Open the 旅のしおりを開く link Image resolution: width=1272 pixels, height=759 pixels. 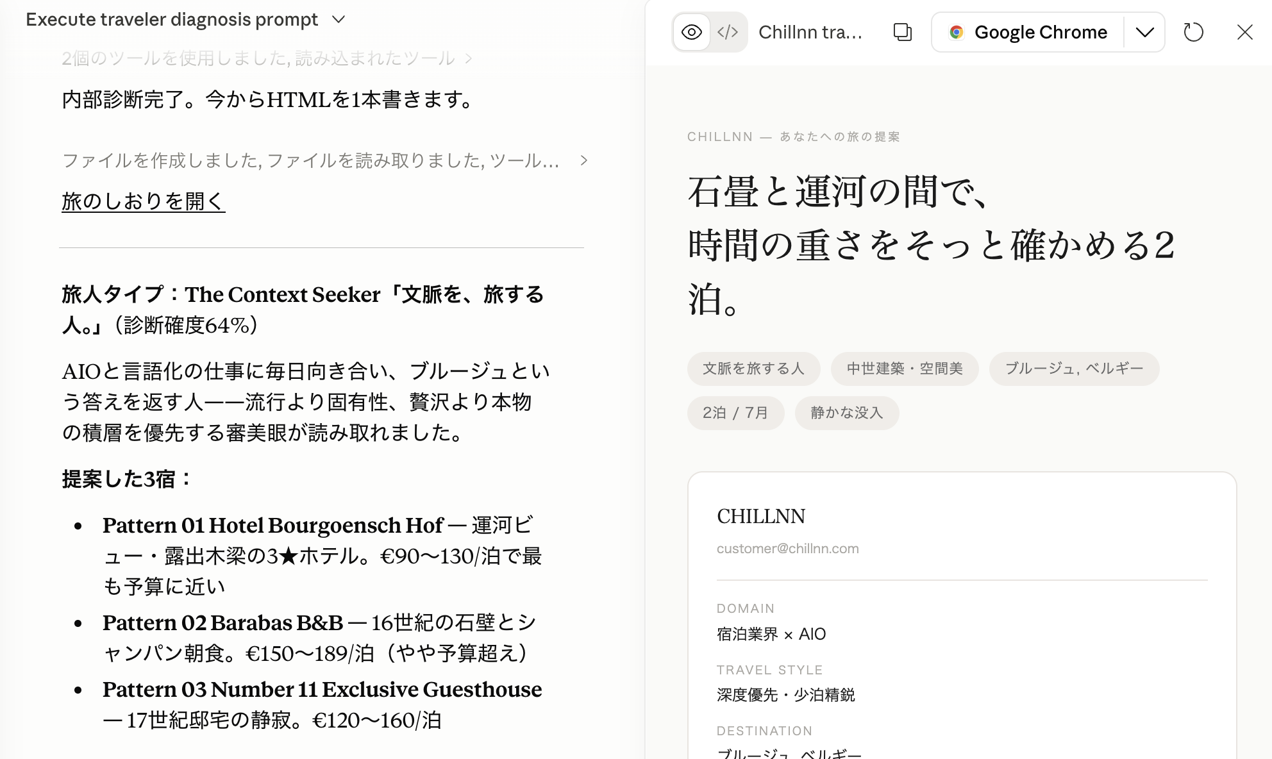[x=144, y=201]
